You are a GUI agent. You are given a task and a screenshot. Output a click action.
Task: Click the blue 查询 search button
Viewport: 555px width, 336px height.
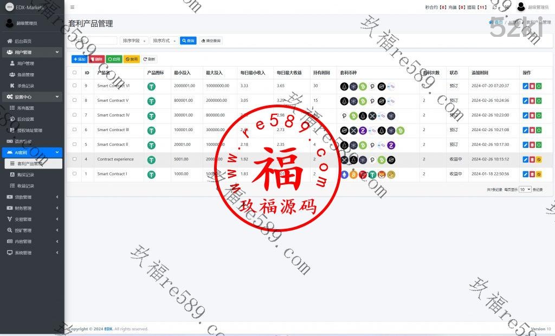(x=188, y=41)
